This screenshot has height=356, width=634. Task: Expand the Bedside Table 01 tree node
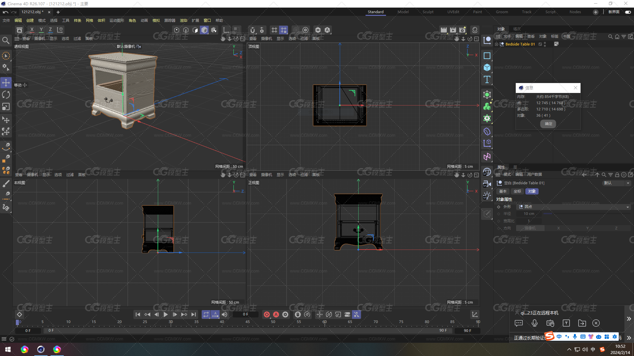point(496,44)
